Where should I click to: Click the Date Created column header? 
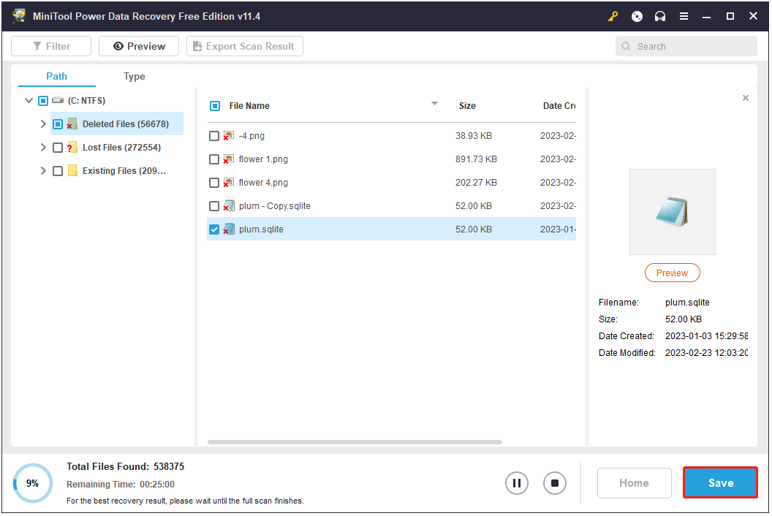coord(559,106)
